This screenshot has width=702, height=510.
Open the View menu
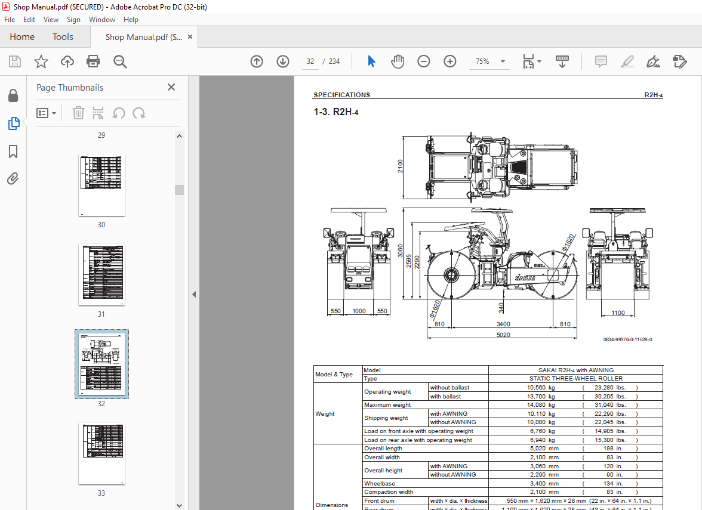pyautogui.click(x=51, y=20)
